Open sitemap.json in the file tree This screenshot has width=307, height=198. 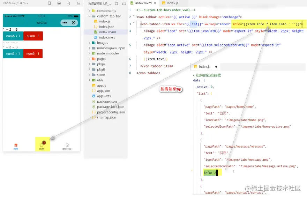click(106, 117)
